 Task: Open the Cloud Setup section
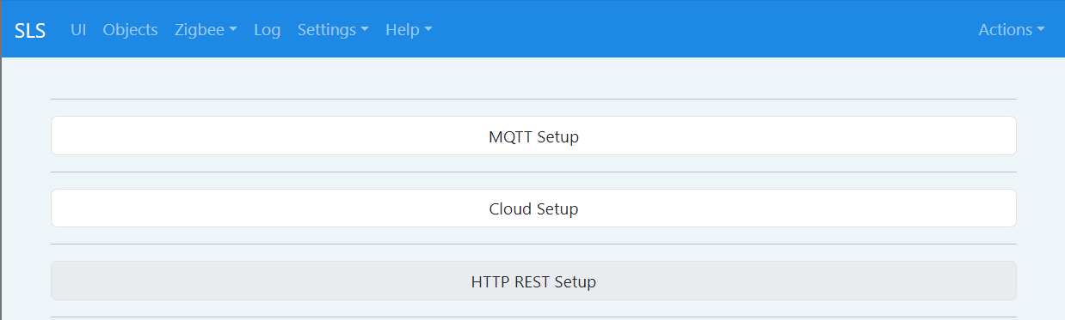pos(533,208)
